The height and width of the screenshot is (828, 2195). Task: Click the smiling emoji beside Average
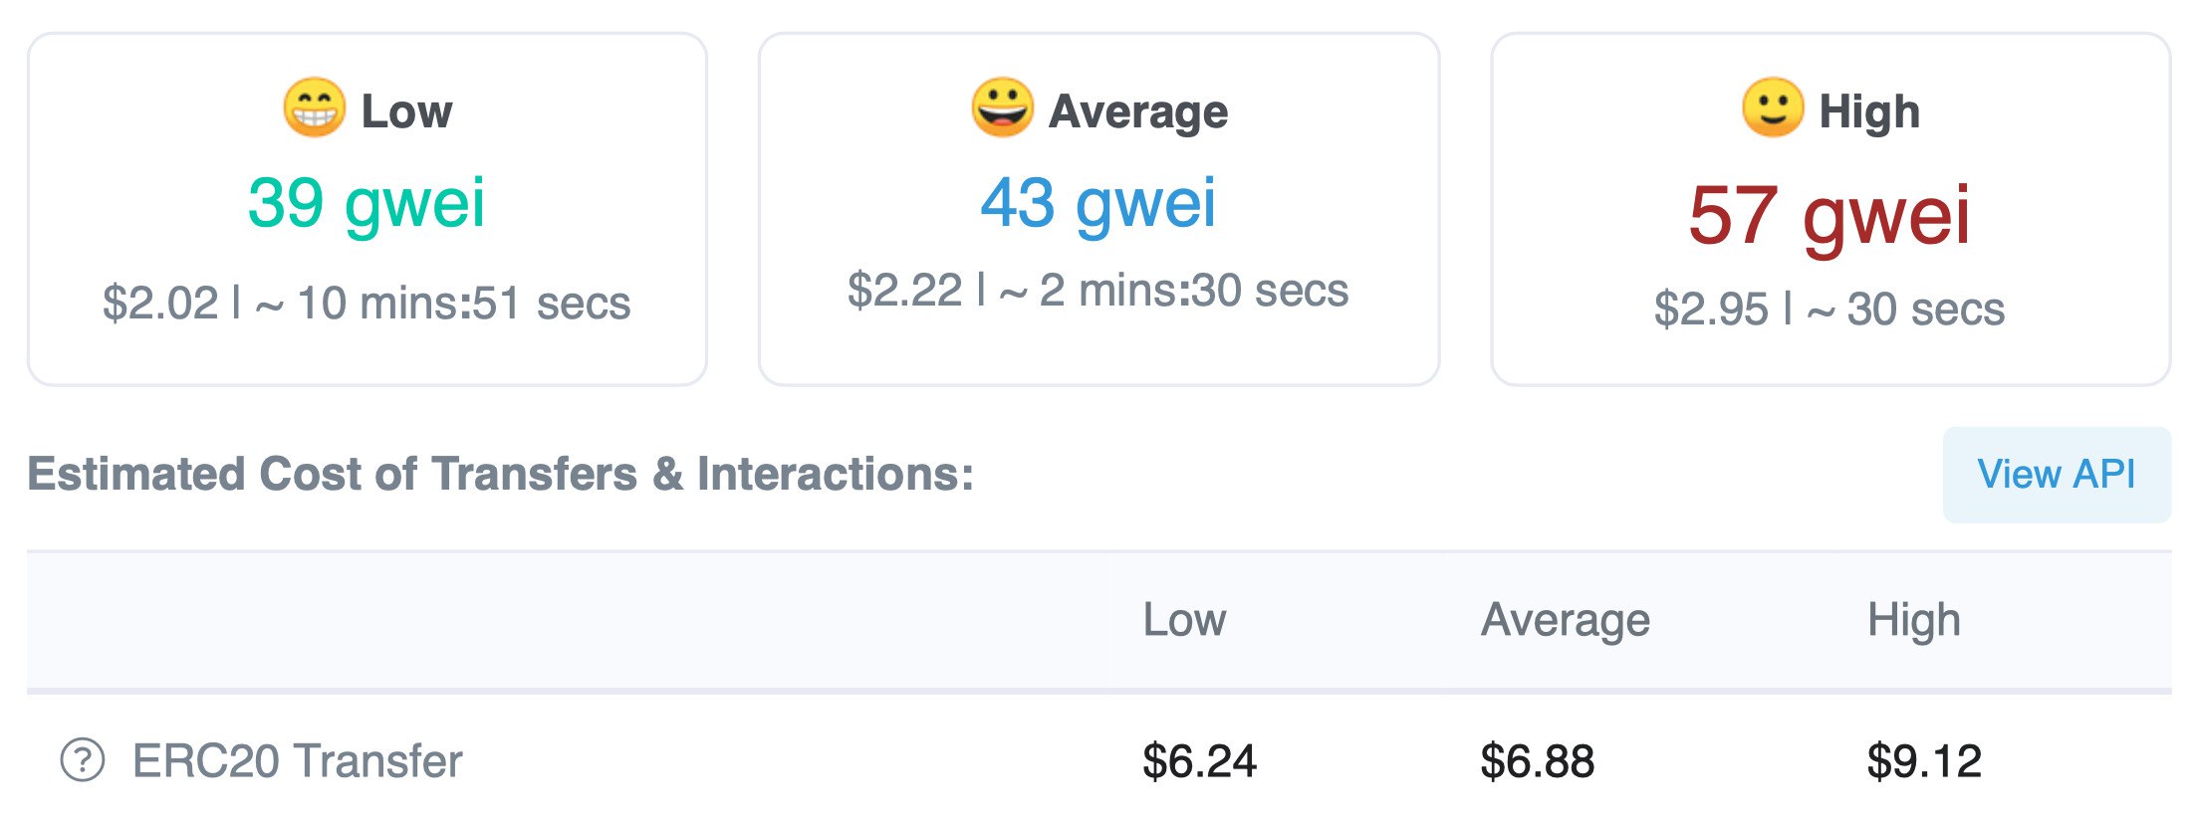(1002, 107)
